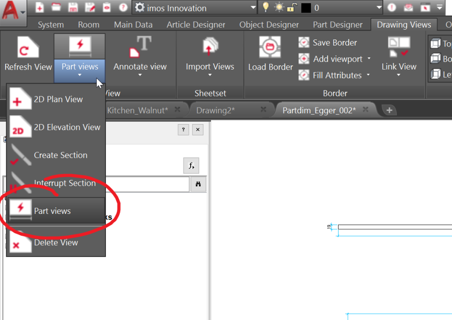Click the function fx button
The image size is (452, 320).
pyautogui.click(x=191, y=165)
